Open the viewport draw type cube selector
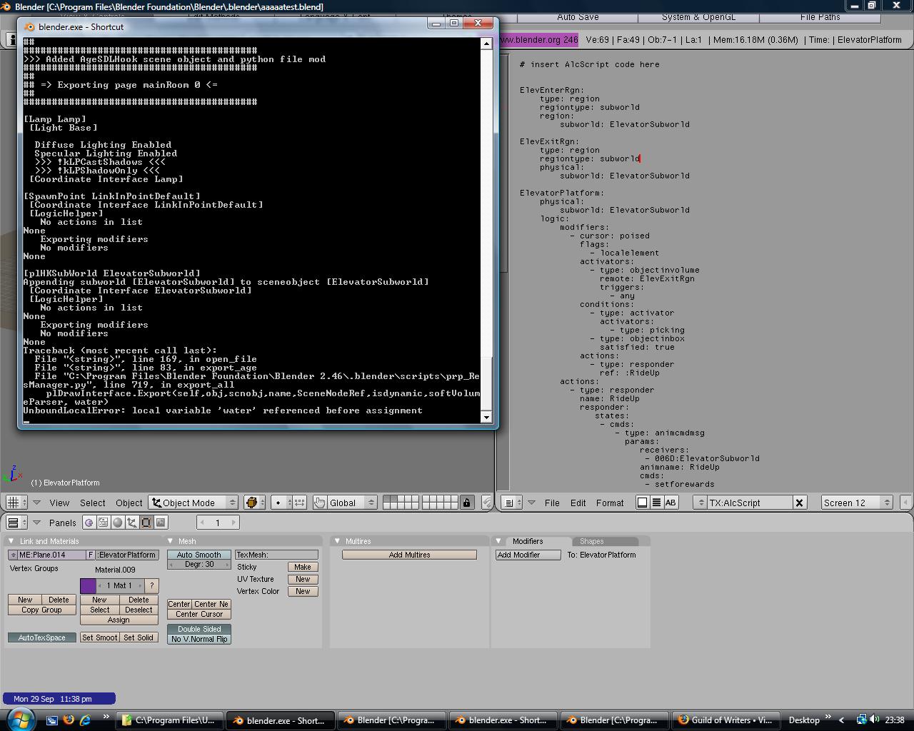This screenshot has height=731, width=914. coord(254,503)
